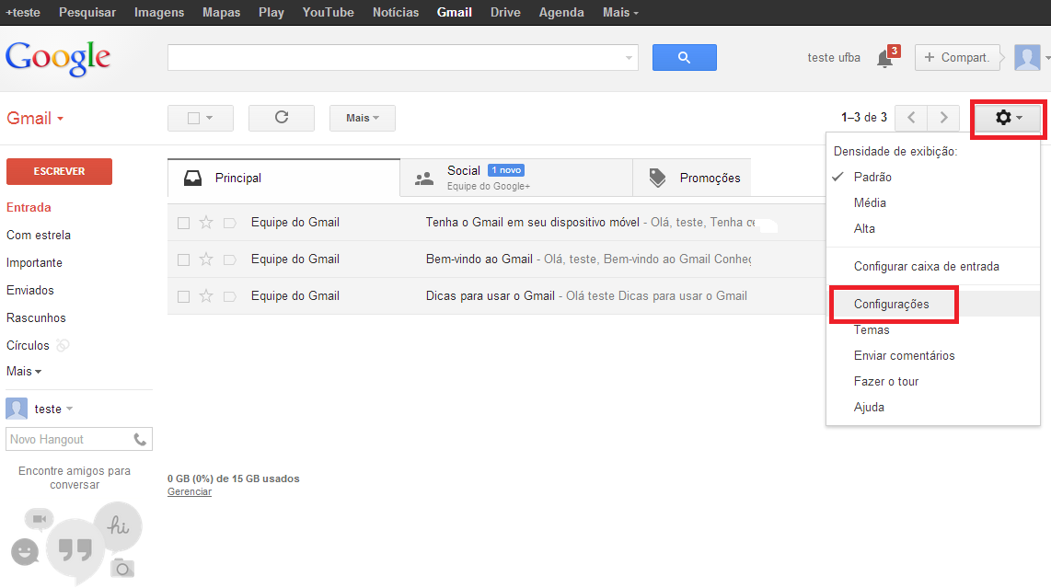Viewport: 1051px width, 588px height.
Task: Choose Enviar comentários in the menu
Action: coord(904,355)
